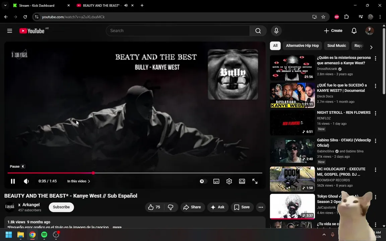Dislike the video with thumbs down
Image resolution: width=386 pixels, height=241 pixels.
tap(171, 207)
